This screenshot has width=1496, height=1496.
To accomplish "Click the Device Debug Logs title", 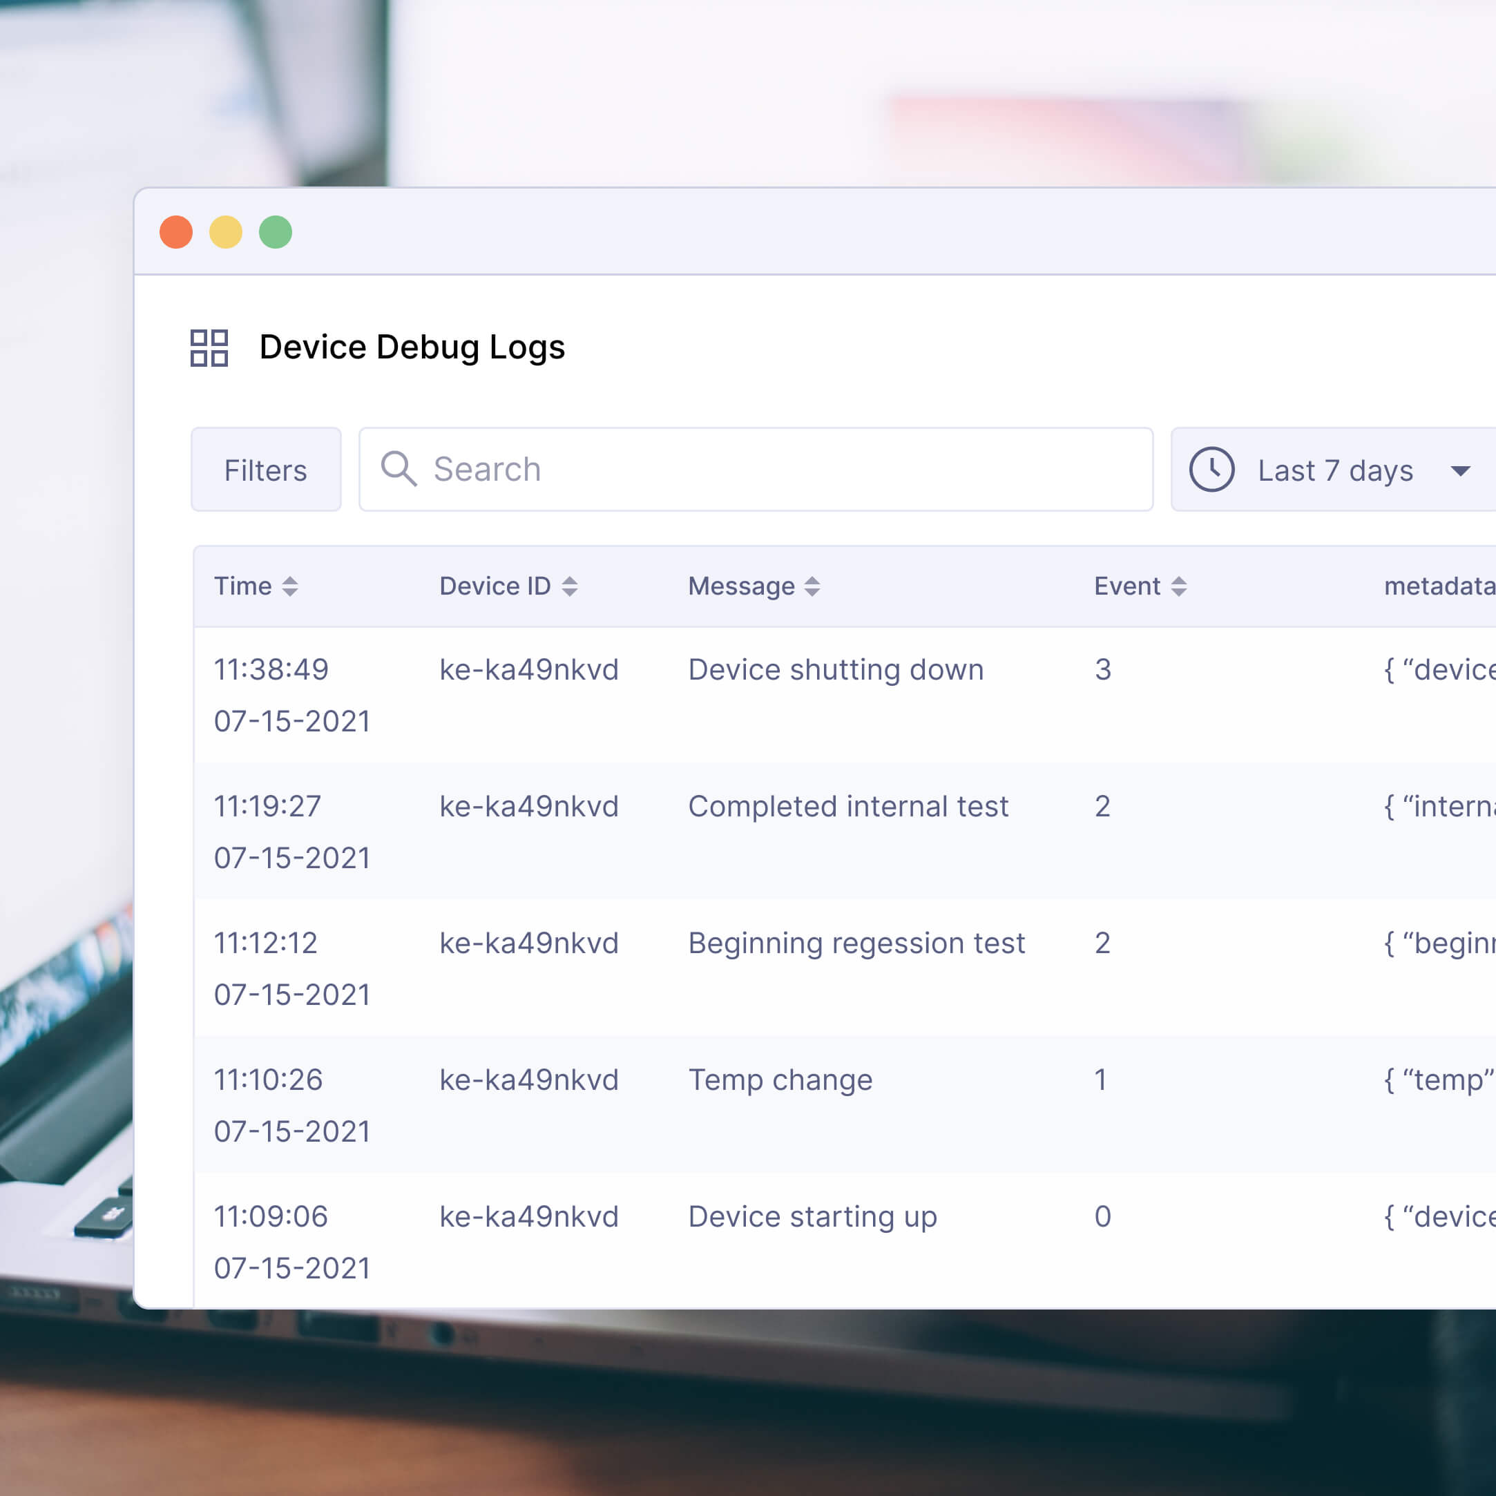I will [412, 347].
